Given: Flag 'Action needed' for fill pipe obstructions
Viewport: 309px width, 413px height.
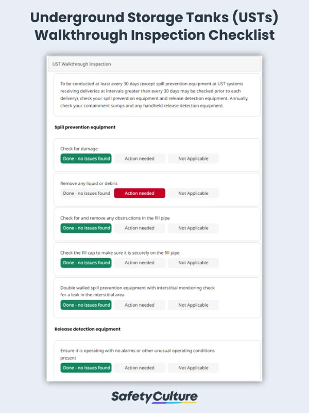Looking at the screenshot, I should click(140, 228).
